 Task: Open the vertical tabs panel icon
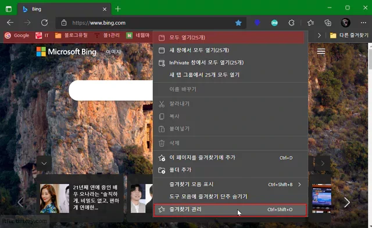(x=9, y=9)
